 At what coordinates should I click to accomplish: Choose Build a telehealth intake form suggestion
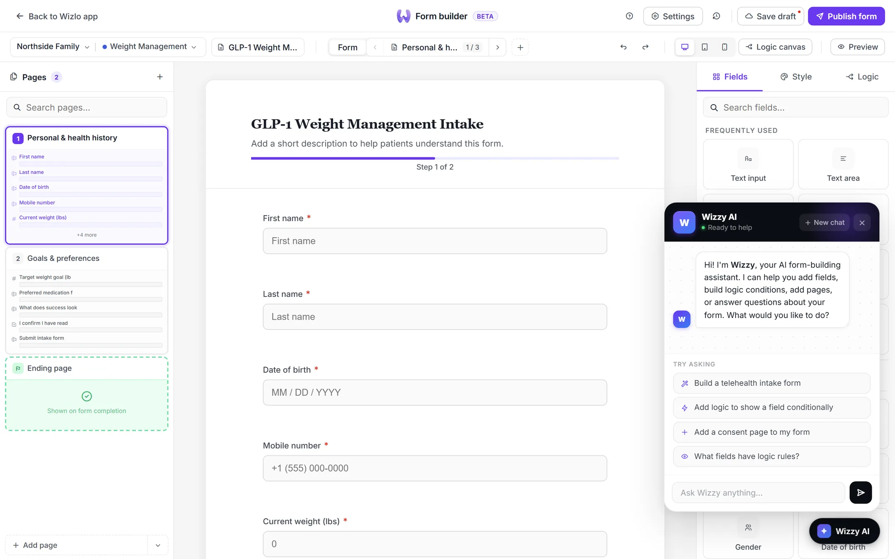click(x=772, y=383)
